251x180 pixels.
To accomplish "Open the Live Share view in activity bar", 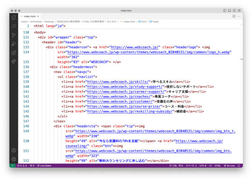I will [x=14, y=61].
